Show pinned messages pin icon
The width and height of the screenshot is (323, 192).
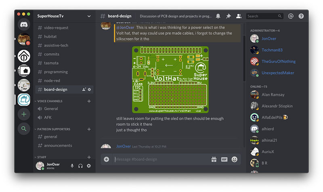click(228, 16)
